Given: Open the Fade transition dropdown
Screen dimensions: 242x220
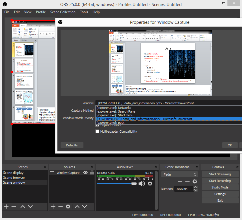Looking at the screenshot, I should point(179,174).
